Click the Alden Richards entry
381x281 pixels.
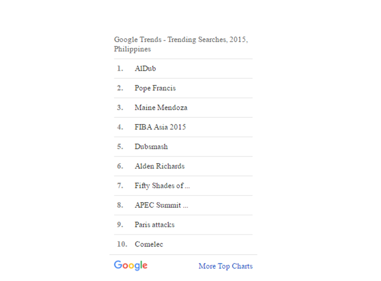160,166
